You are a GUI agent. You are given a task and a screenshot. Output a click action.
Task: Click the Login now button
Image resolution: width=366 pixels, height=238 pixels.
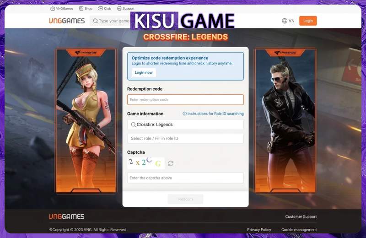coord(144,72)
